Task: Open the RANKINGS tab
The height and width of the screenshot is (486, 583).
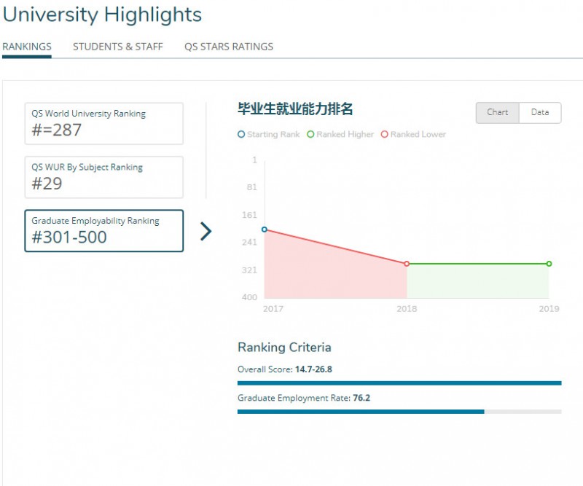Action: coord(27,47)
